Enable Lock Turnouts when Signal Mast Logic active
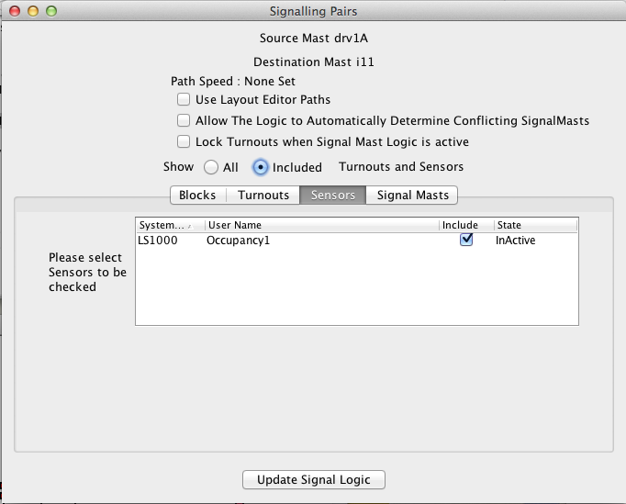The width and height of the screenshot is (626, 504). (x=184, y=141)
